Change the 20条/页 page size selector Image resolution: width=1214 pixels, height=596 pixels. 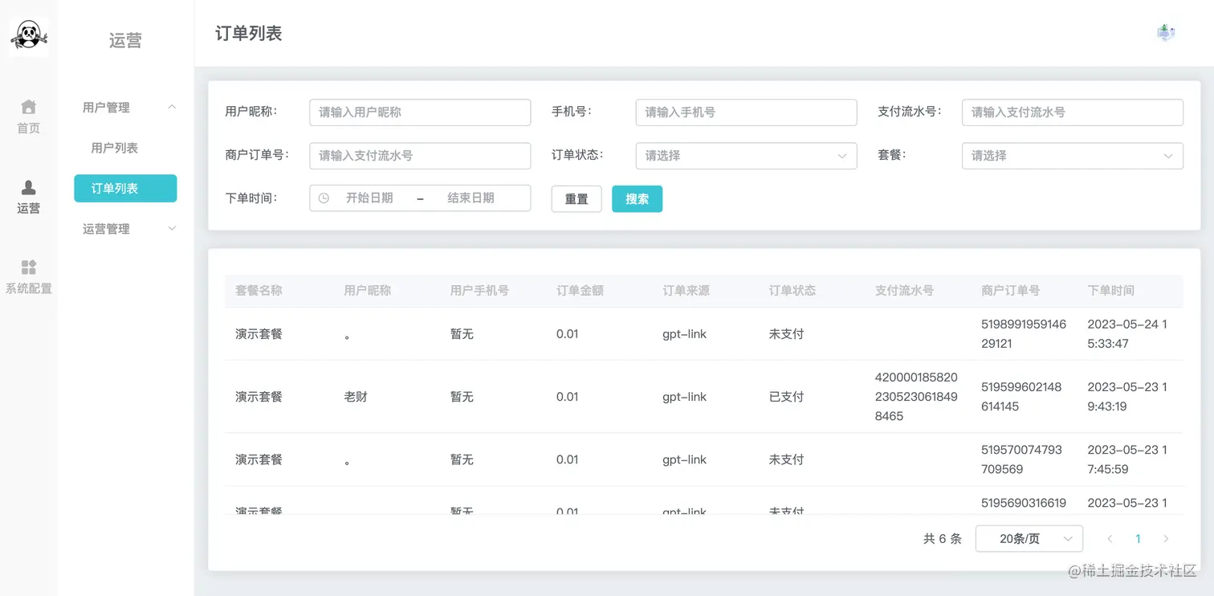click(1029, 539)
